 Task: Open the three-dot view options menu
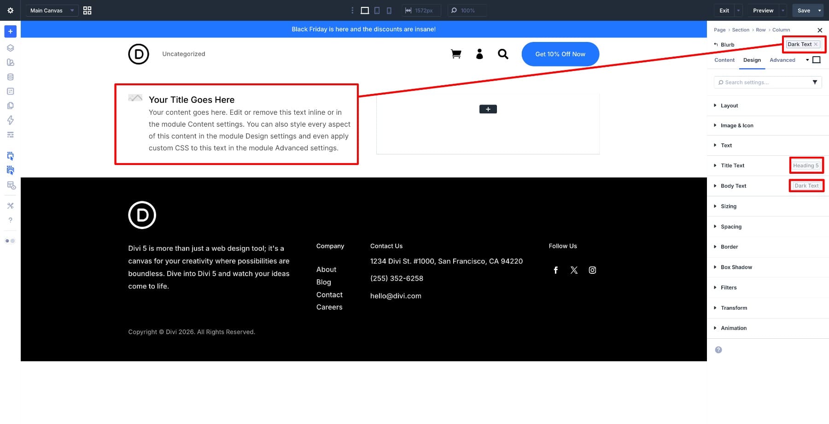point(352,10)
